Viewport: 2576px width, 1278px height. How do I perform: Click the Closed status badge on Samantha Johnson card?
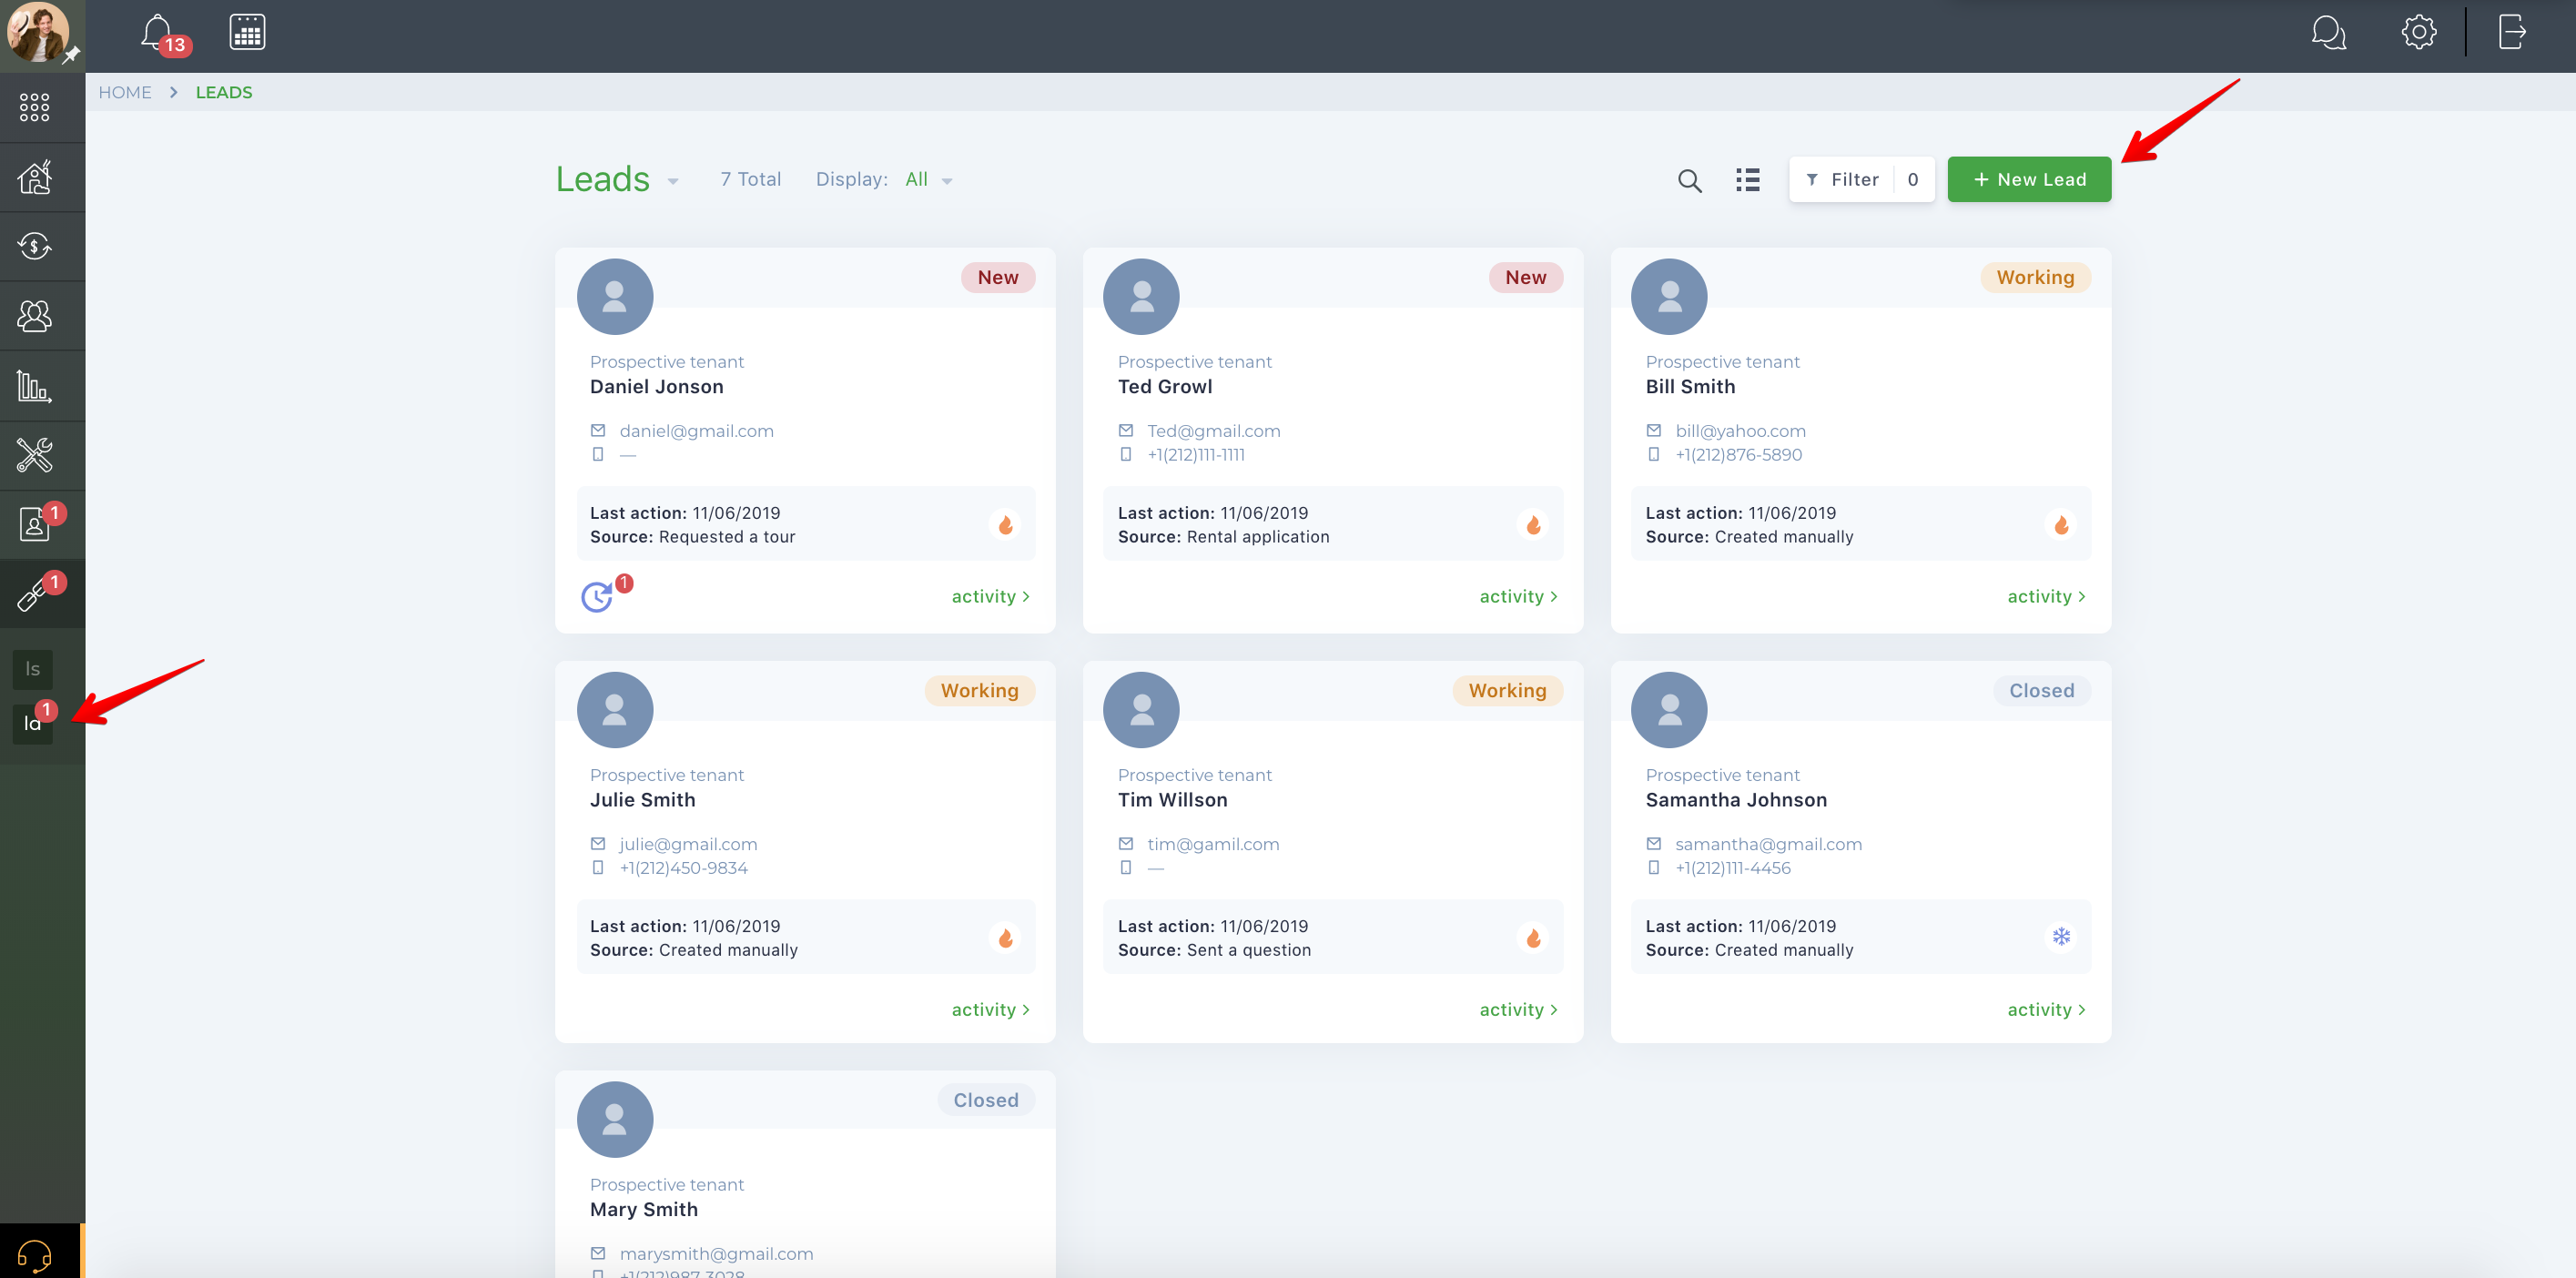pos(2041,690)
